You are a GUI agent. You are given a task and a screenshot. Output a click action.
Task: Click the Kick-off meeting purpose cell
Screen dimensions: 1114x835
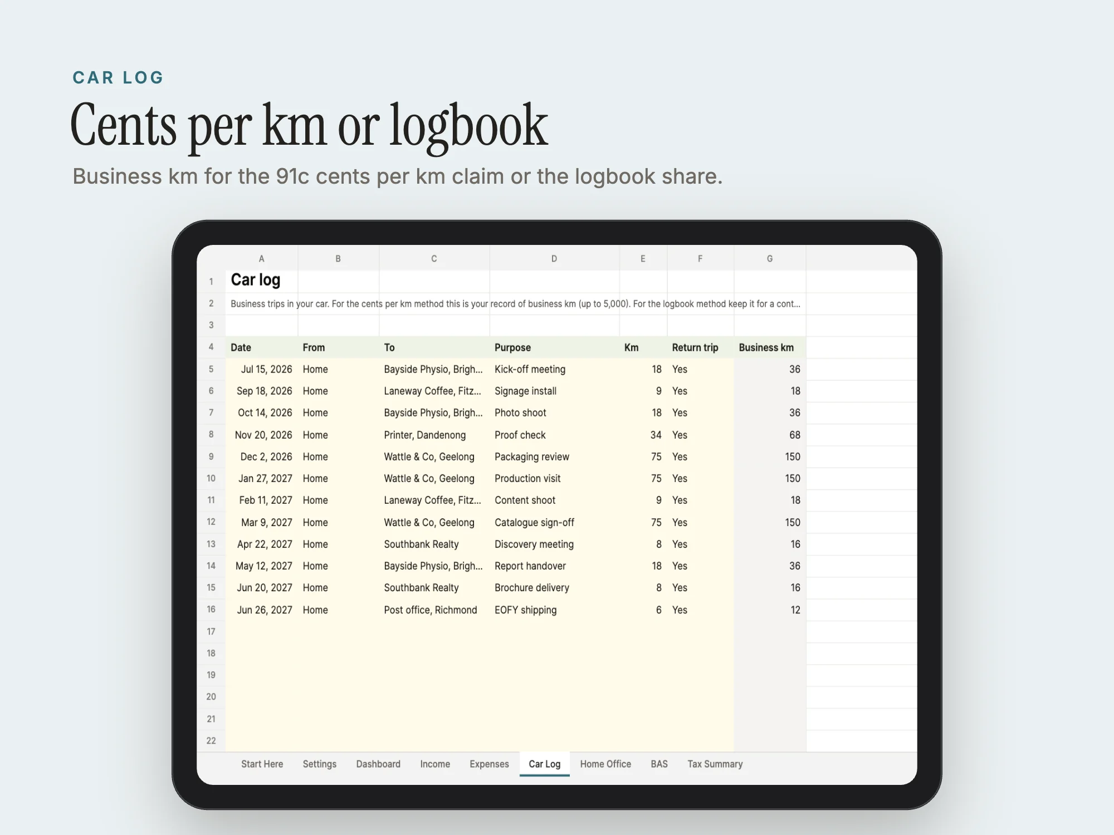tap(554, 369)
